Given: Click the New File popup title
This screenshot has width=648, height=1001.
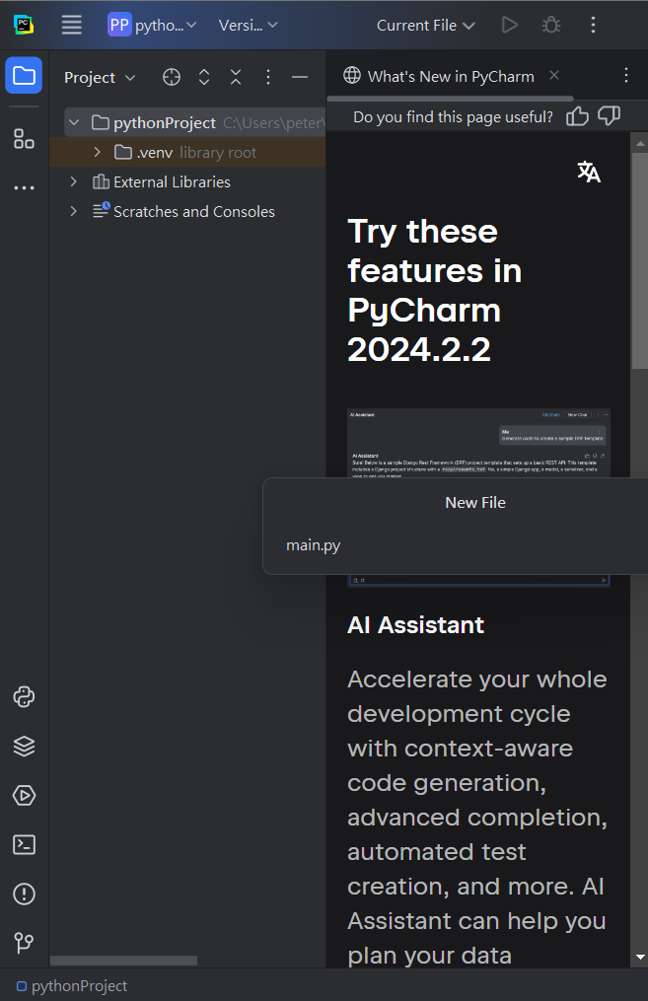Looking at the screenshot, I should click(x=475, y=503).
